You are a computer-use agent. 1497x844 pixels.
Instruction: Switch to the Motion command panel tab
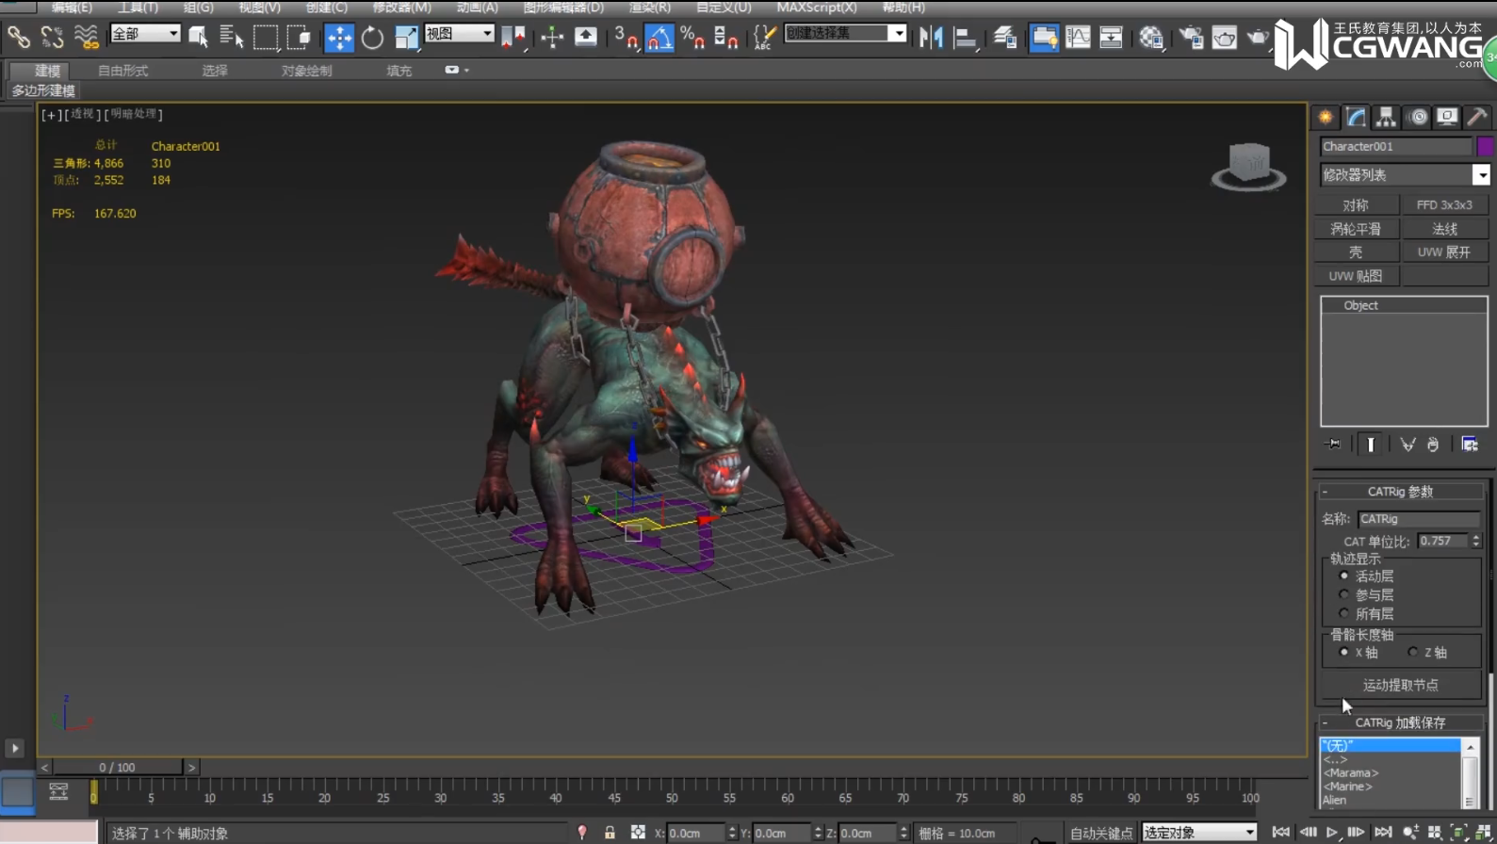(1418, 117)
